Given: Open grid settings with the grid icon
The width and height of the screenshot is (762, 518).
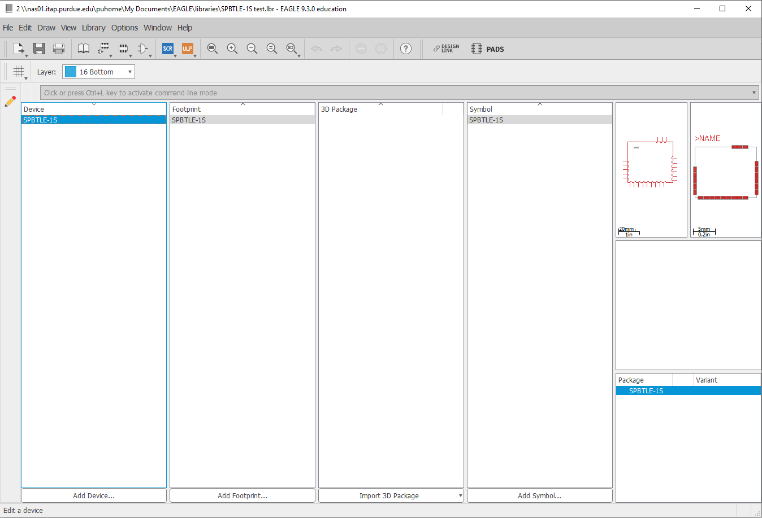Looking at the screenshot, I should [x=19, y=72].
